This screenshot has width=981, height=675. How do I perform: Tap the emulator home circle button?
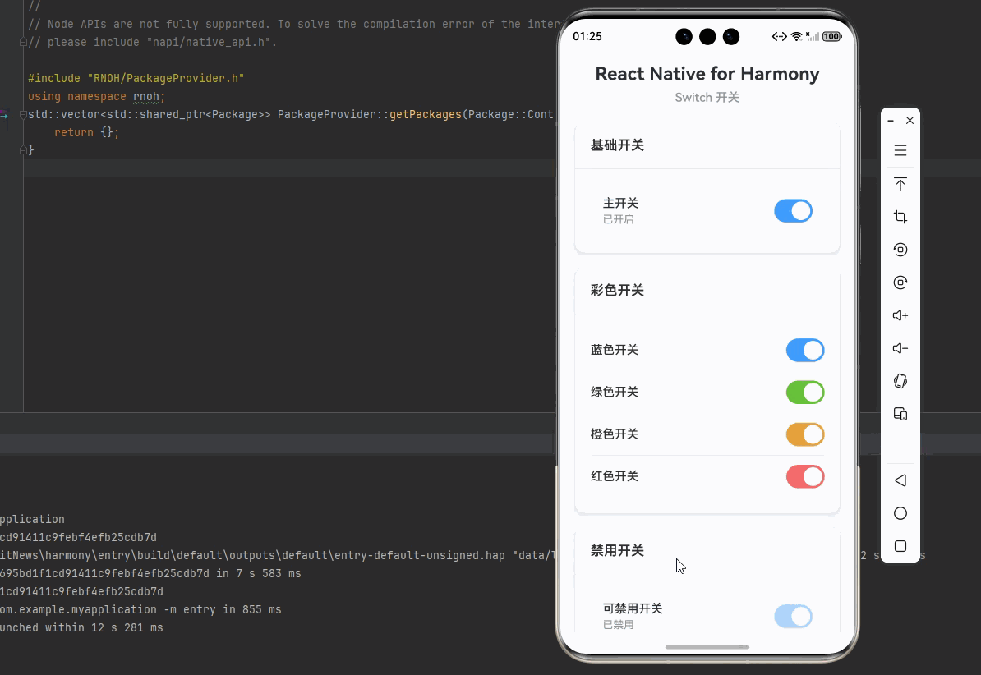pyautogui.click(x=900, y=513)
